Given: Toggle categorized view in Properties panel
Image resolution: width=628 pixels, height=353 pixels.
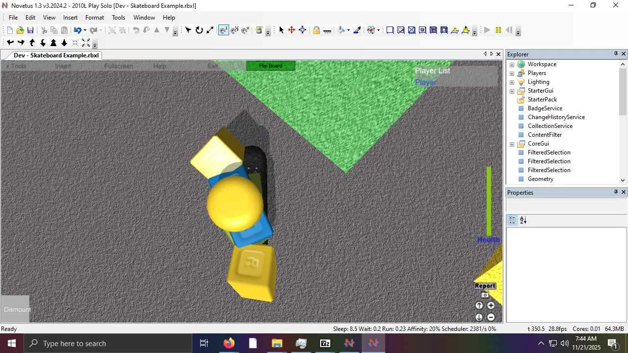Looking at the screenshot, I should point(512,220).
